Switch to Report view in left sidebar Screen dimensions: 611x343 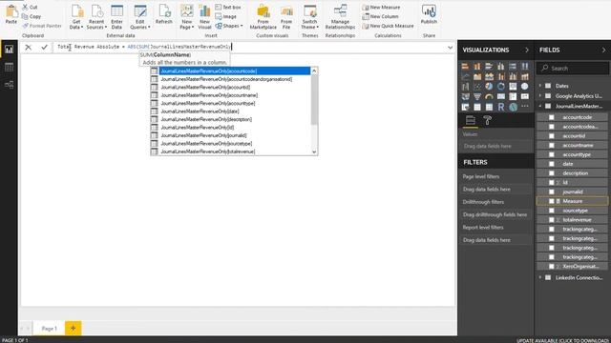(x=9, y=50)
